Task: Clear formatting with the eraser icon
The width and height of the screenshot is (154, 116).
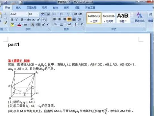Action: click(x=44, y=20)
